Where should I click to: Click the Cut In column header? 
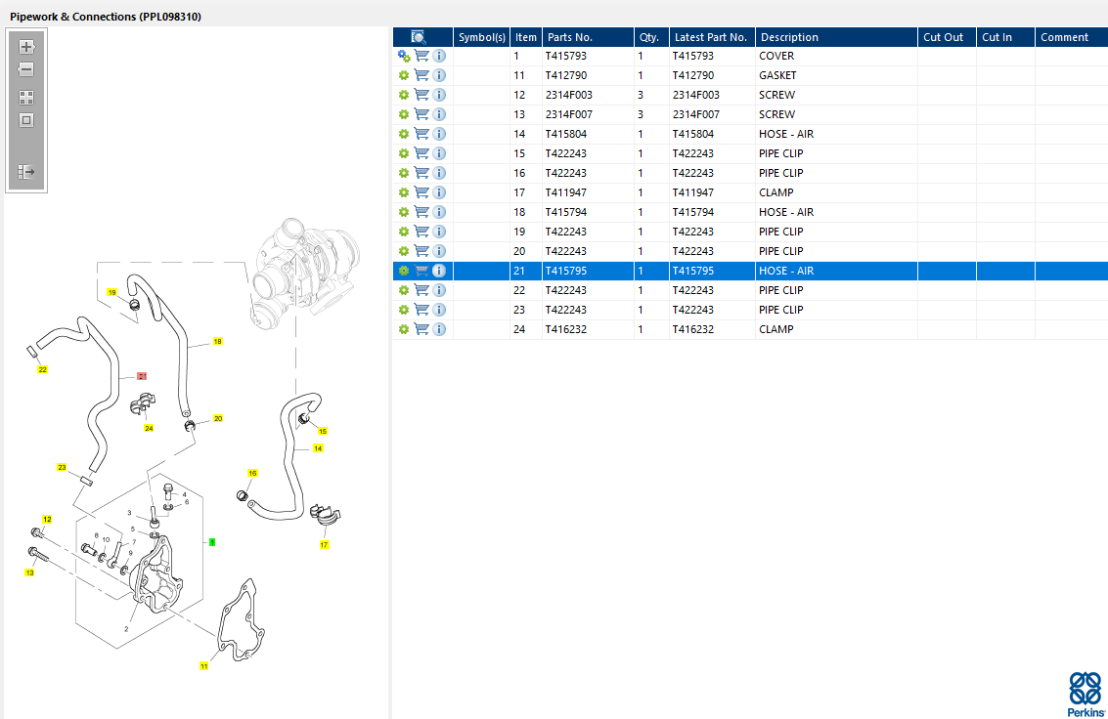[1005, 37]
